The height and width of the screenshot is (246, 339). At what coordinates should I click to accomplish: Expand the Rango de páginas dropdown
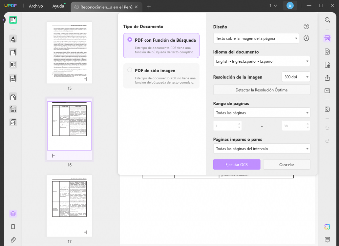(261, 112)
